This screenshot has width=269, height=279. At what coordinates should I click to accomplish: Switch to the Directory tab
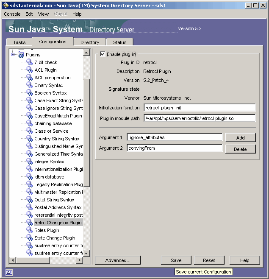[90, 42]
